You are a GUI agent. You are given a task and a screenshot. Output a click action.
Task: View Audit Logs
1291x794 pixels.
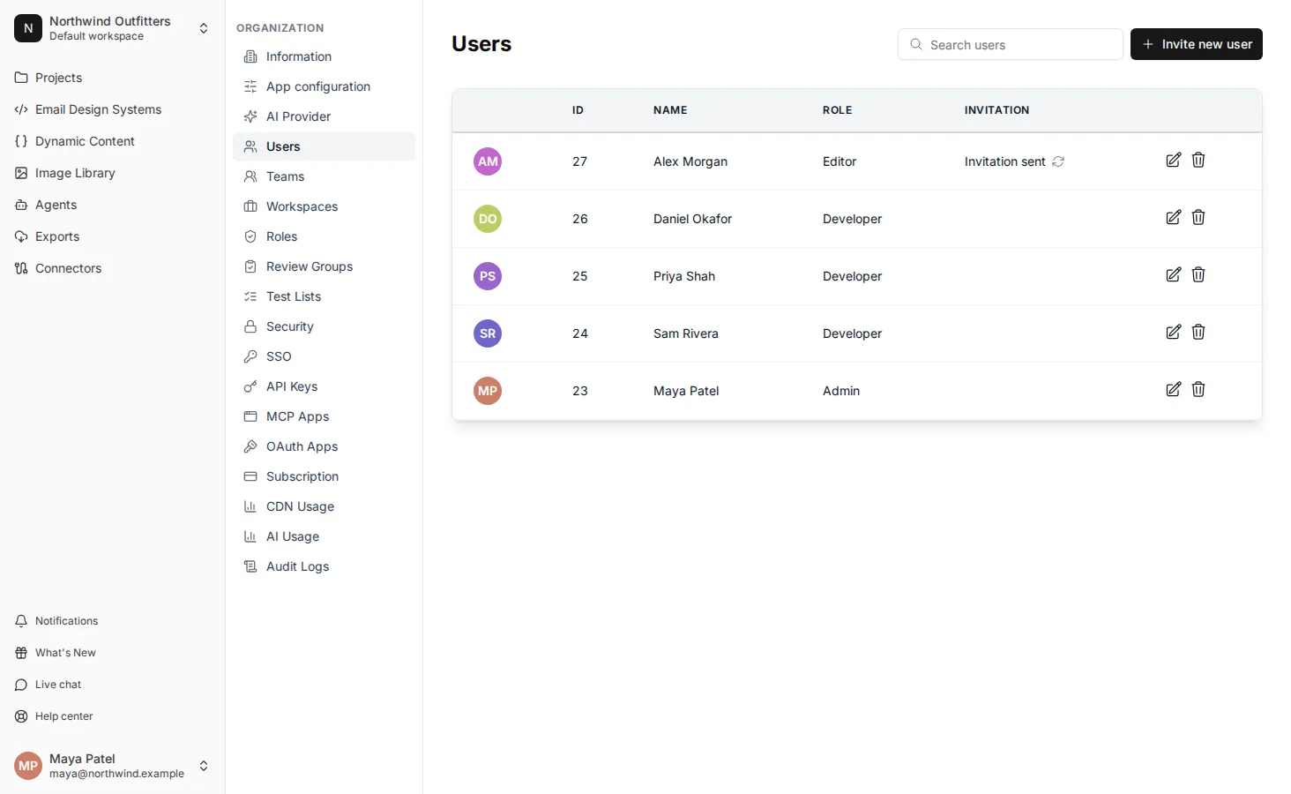324,566
